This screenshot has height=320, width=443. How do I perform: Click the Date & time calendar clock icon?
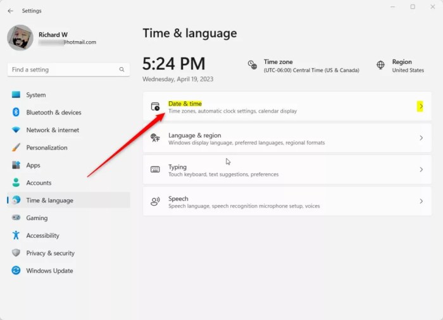tap(155, 106)
